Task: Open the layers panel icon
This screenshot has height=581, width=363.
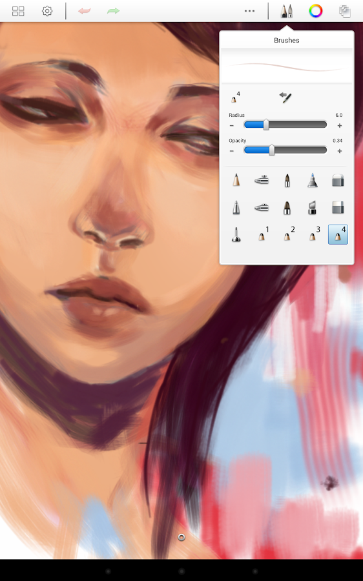Action: pos(345,11)
